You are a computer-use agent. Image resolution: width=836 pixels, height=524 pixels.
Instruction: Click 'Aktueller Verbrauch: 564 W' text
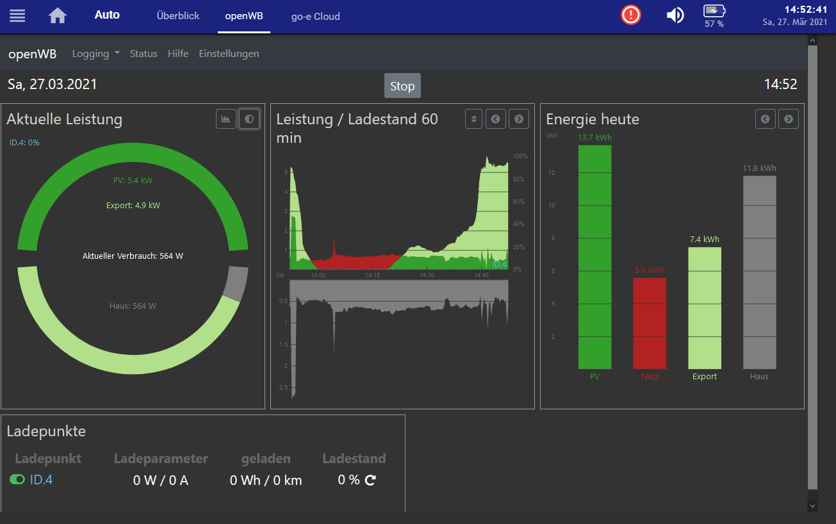pyautogui.click(x=133, y=256)
